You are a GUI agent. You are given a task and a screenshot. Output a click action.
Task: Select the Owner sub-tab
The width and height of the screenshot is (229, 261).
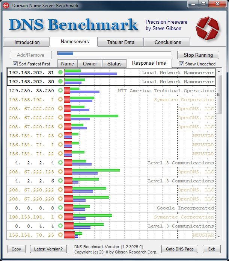pos(90,64)
